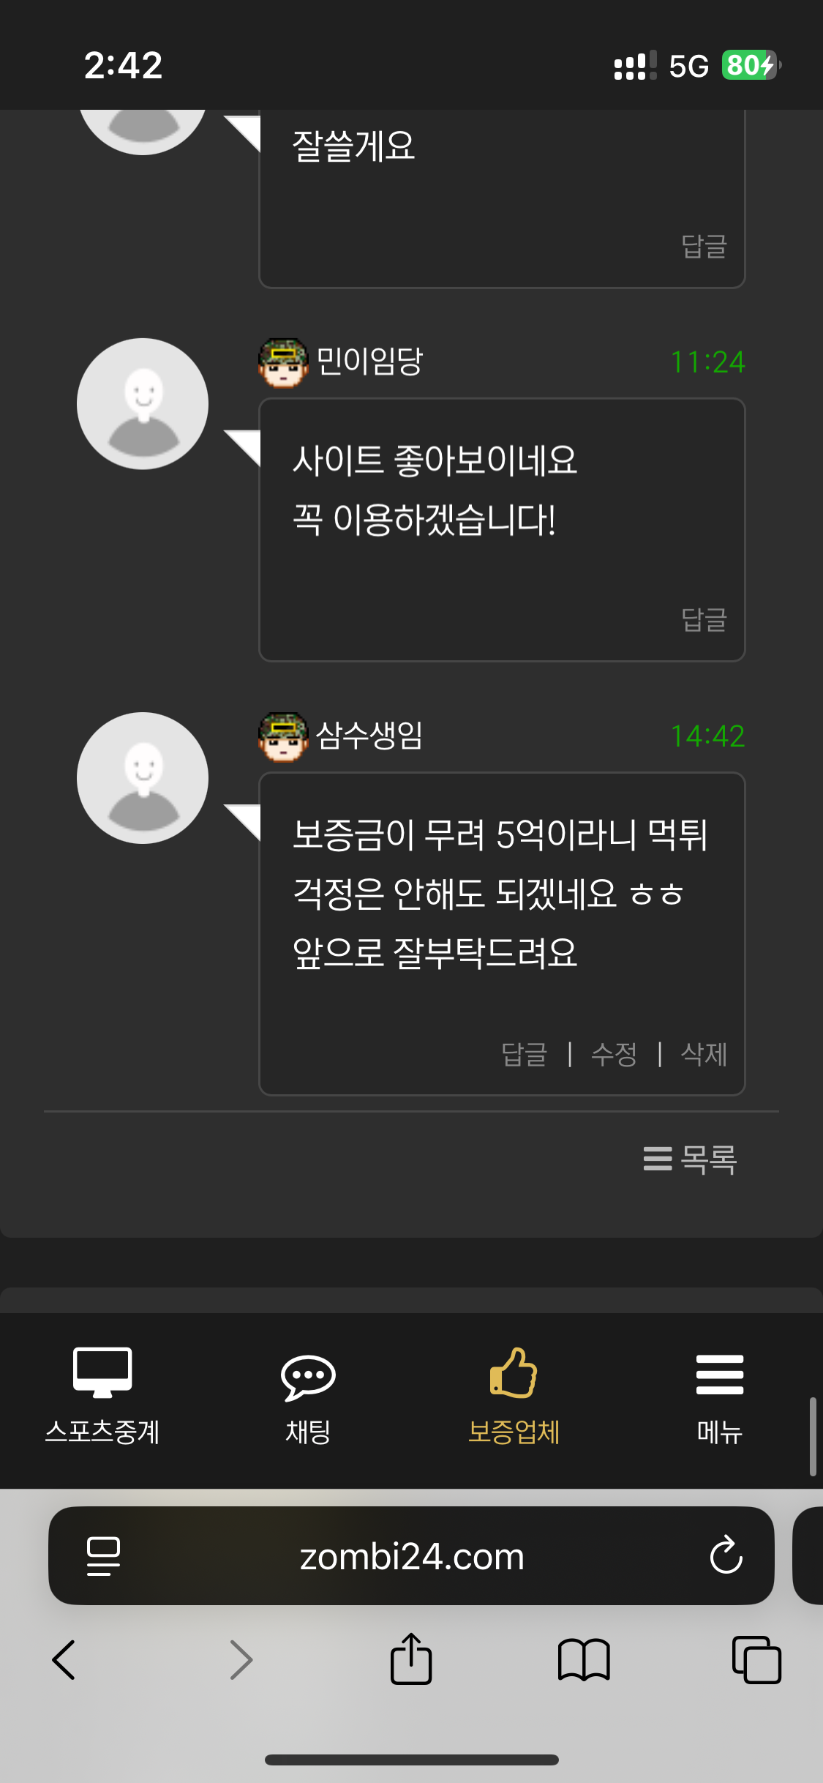This screenshot has width=823, height=1783.
Task: Tap the 보증업체 thumbs-up icon
Action: point(514,1372)
